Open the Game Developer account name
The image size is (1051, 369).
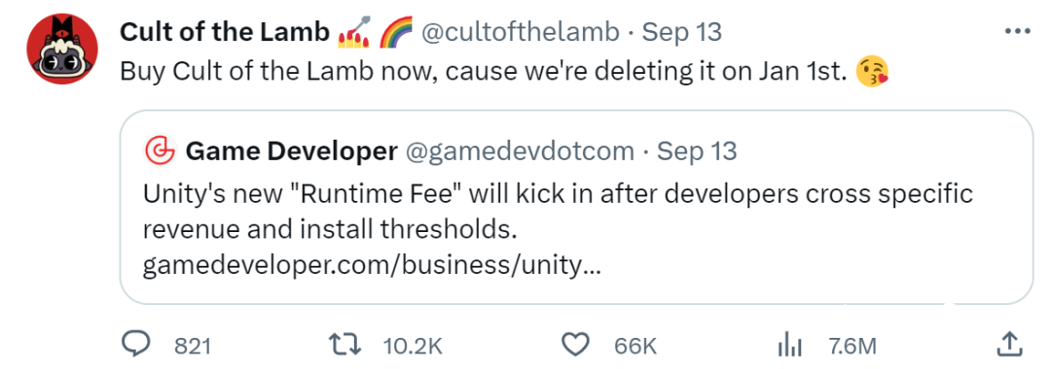coord(291,151)
